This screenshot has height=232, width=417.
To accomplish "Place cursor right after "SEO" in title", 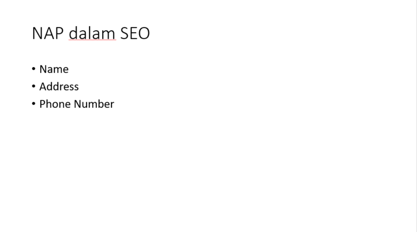I will 151,33.
